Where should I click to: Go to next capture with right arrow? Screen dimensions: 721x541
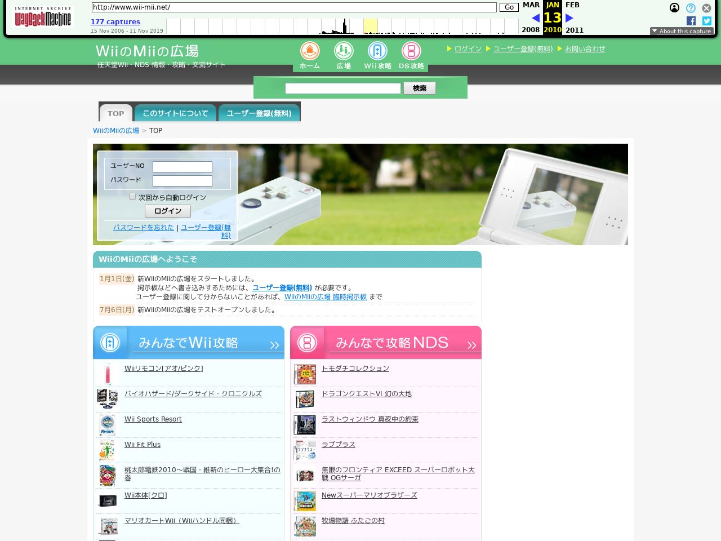(569, 18)
